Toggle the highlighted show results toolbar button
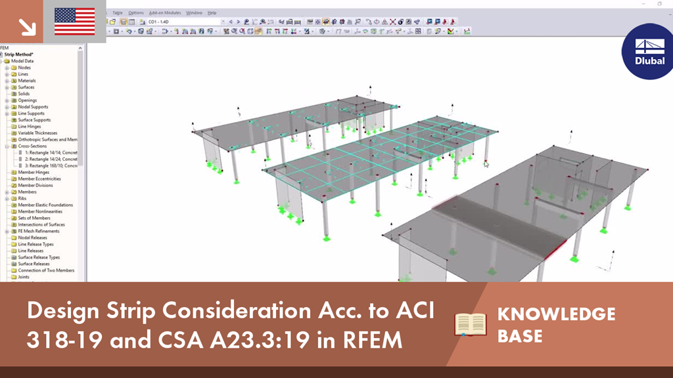This screenshot has width=673, height=378. (x=326, y=22)
